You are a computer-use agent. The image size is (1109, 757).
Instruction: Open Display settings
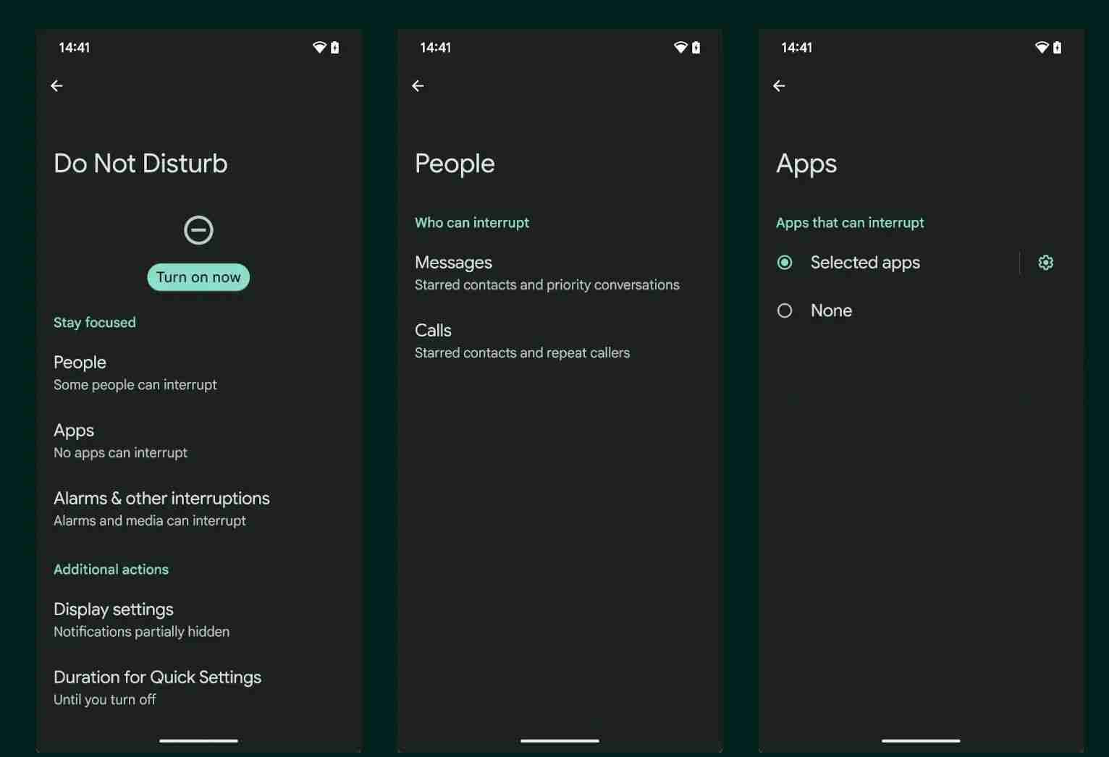pos(198,619)
